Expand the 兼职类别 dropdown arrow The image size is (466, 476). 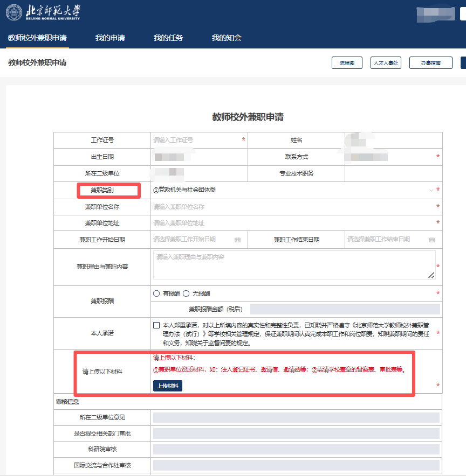[x=430, y=190]
